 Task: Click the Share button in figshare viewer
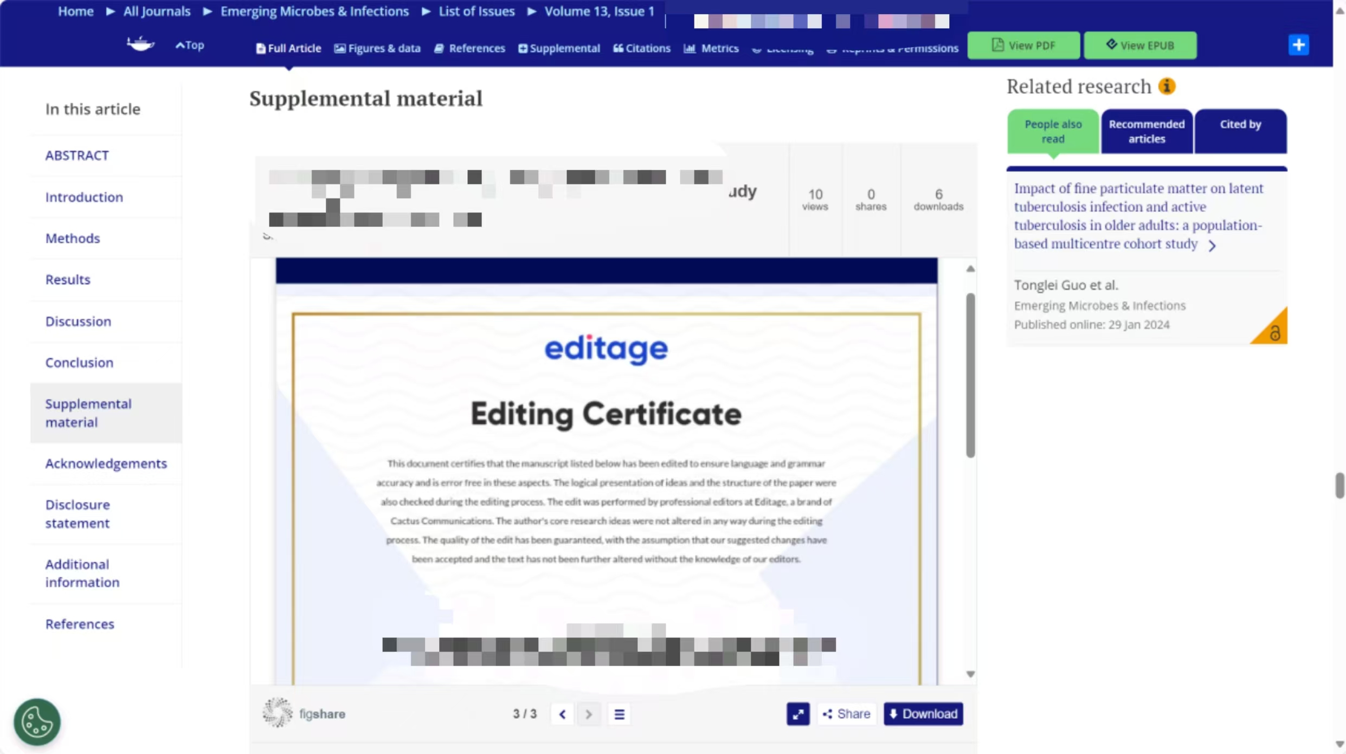coord(846,712)
